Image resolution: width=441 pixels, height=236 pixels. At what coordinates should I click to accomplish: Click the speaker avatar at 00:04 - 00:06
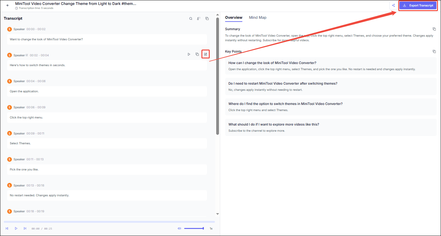point(10,81)
